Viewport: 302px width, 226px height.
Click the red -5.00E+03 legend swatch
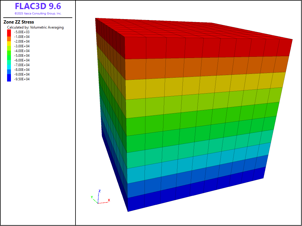pyautogui.click(x=9, y=32)
